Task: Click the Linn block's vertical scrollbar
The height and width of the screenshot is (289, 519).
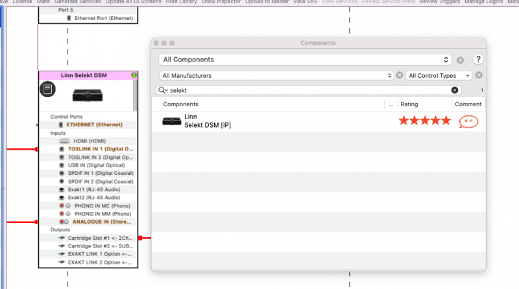Action: click(x=135, y=95)
